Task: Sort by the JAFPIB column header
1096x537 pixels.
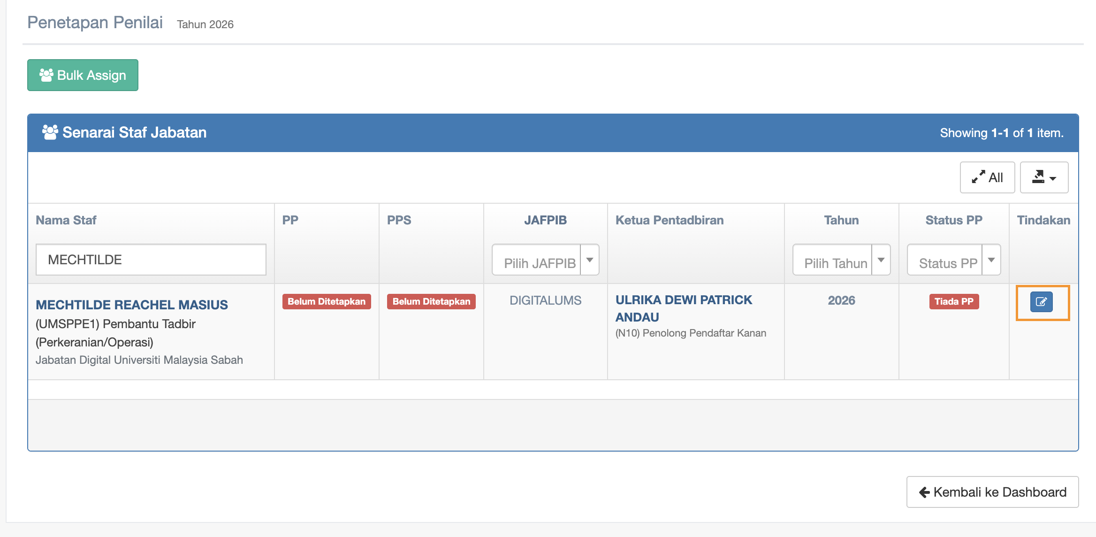Action: click(x=545, y=220)
